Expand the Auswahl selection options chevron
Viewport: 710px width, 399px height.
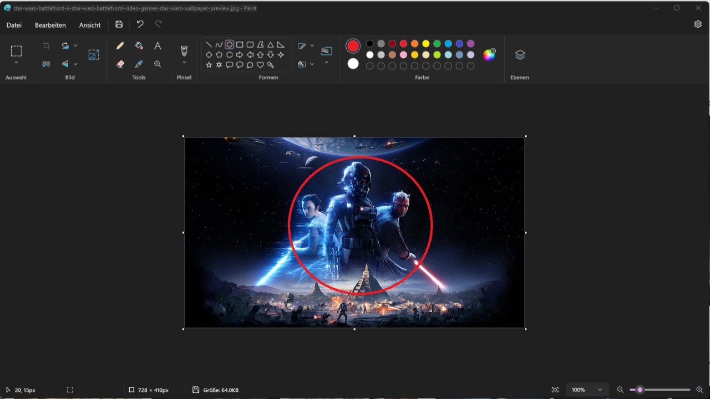(16, 63)
